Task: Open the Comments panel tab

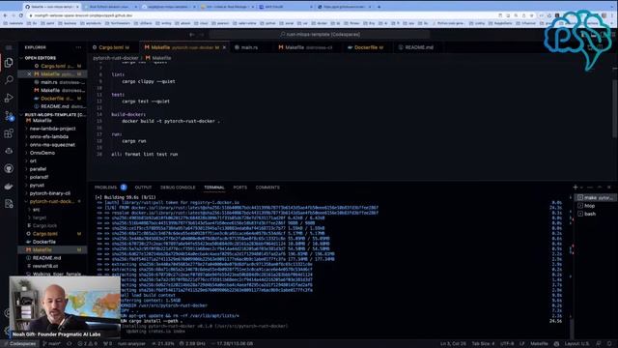Action: 267,188
